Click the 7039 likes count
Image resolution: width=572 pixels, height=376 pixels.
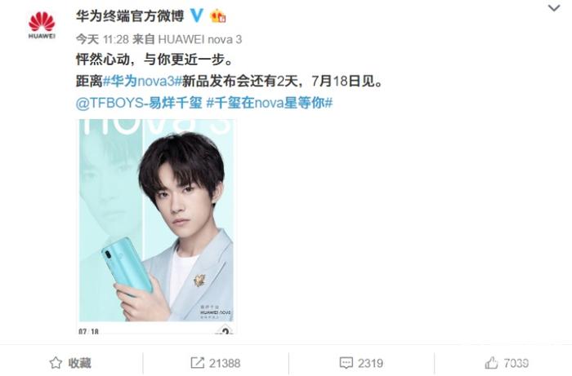(516, 363)
